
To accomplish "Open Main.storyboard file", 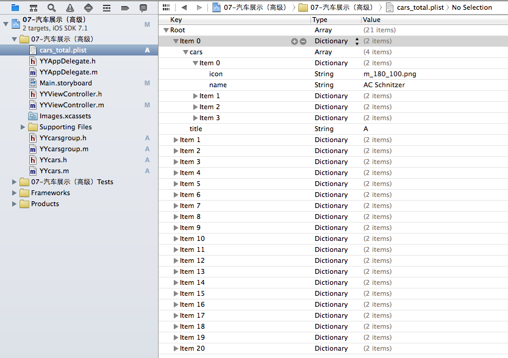I will point(65,83).
